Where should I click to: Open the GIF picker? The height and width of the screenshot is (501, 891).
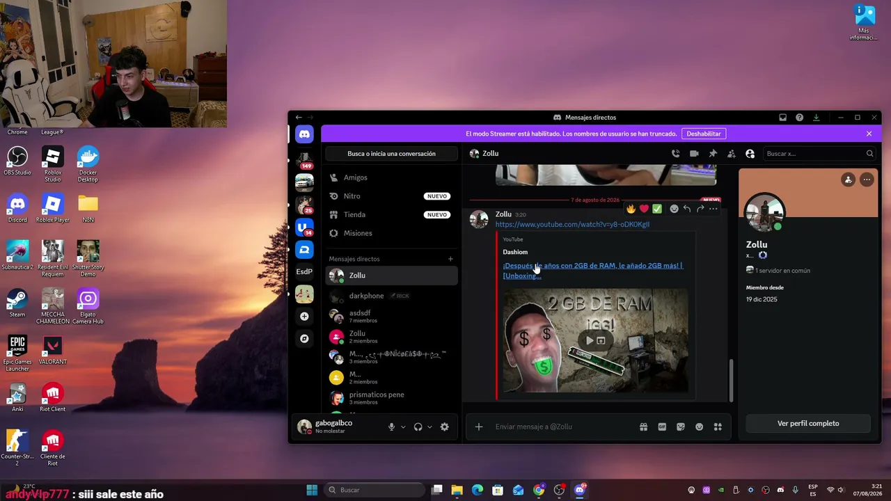click(662, 427)
